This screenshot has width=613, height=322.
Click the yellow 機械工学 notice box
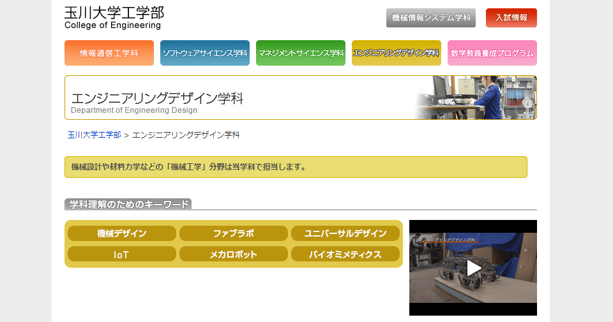296,167
